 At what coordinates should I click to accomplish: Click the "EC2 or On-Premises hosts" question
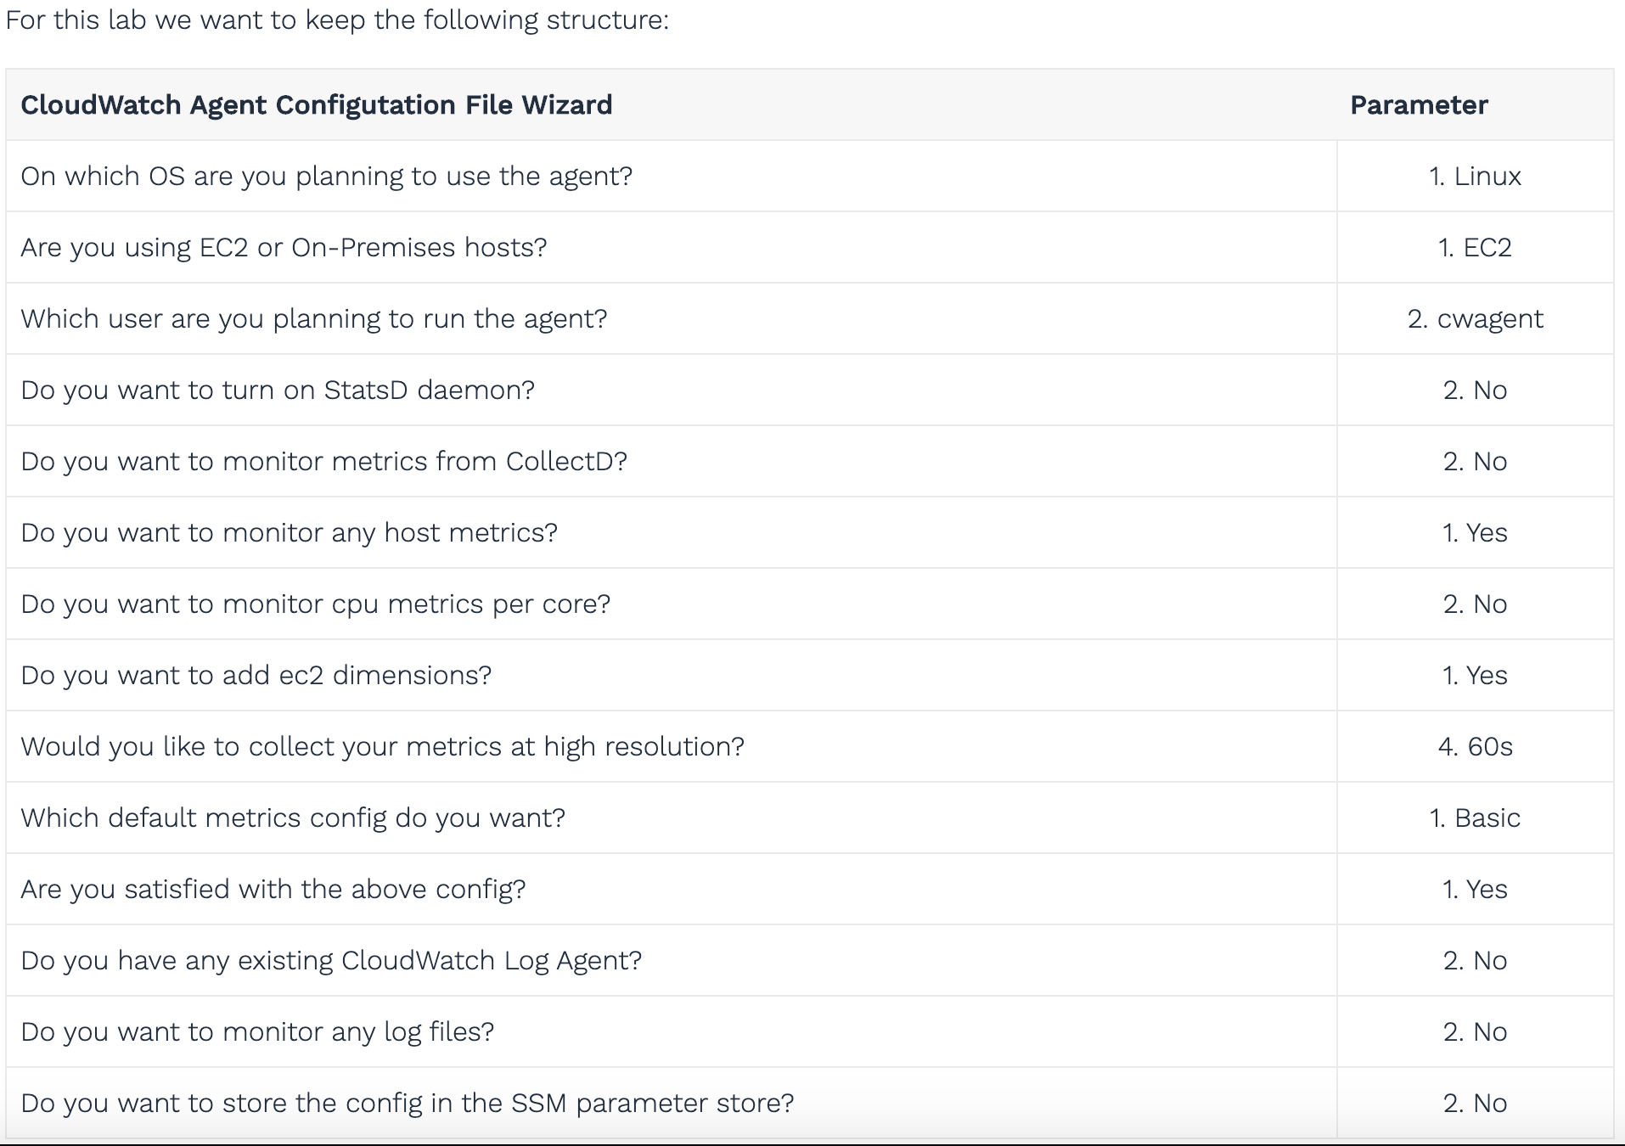click(284, 248)
